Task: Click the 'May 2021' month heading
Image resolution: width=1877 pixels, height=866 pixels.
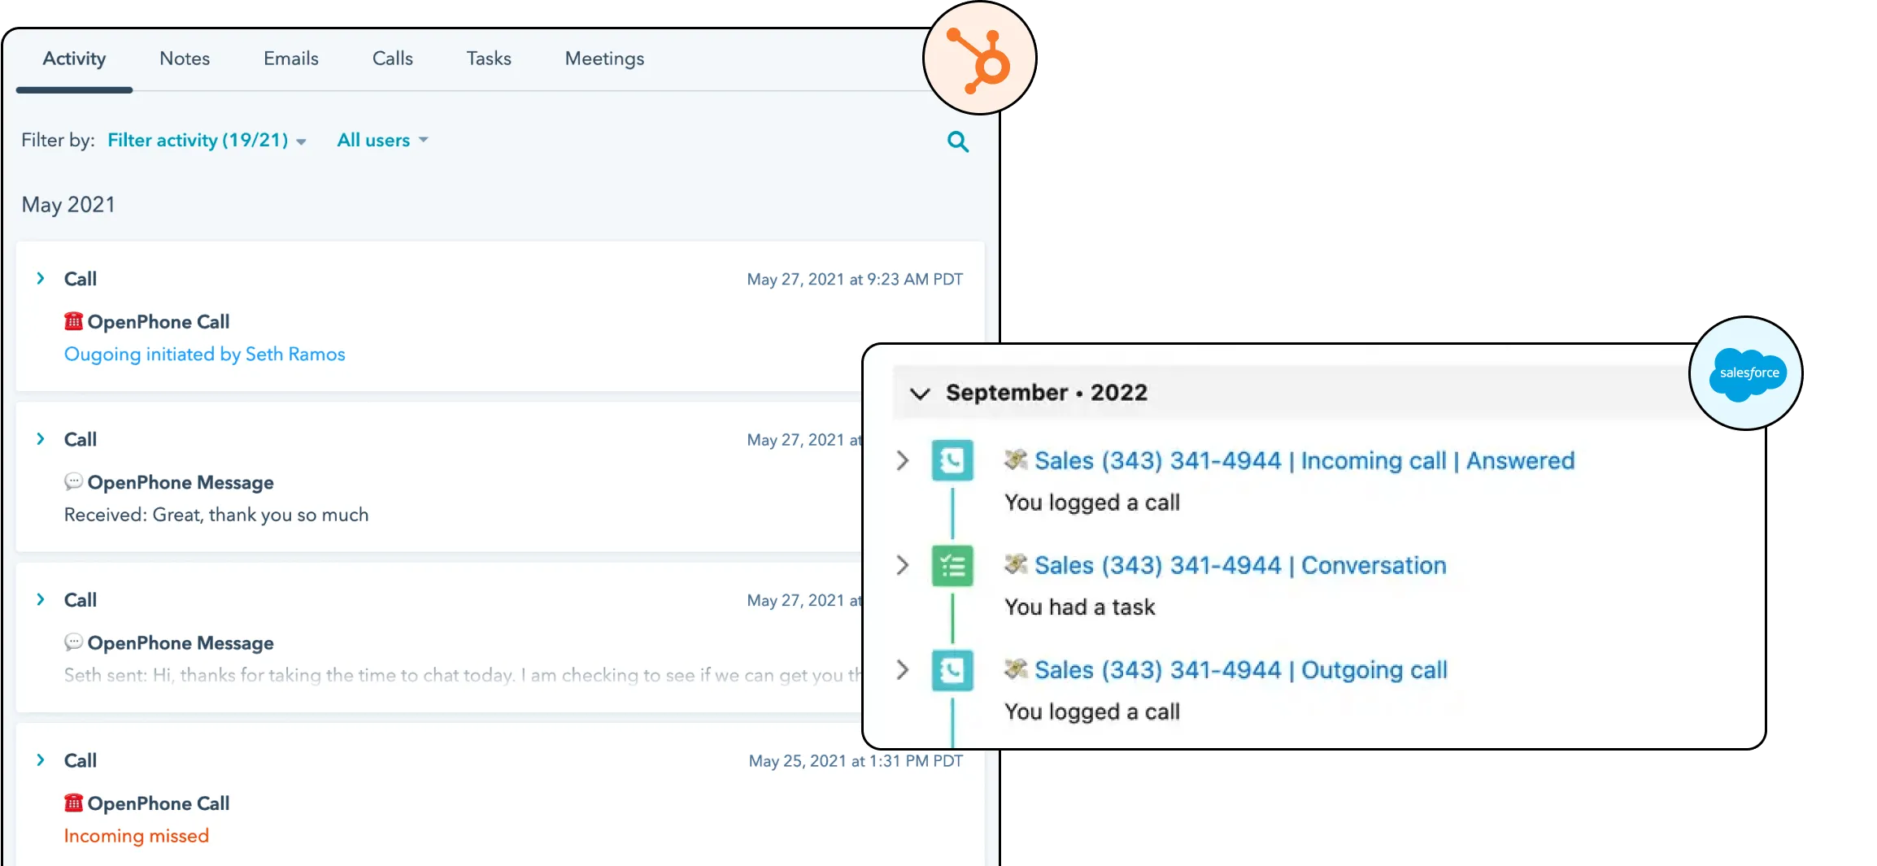Action: click(68, 205)
